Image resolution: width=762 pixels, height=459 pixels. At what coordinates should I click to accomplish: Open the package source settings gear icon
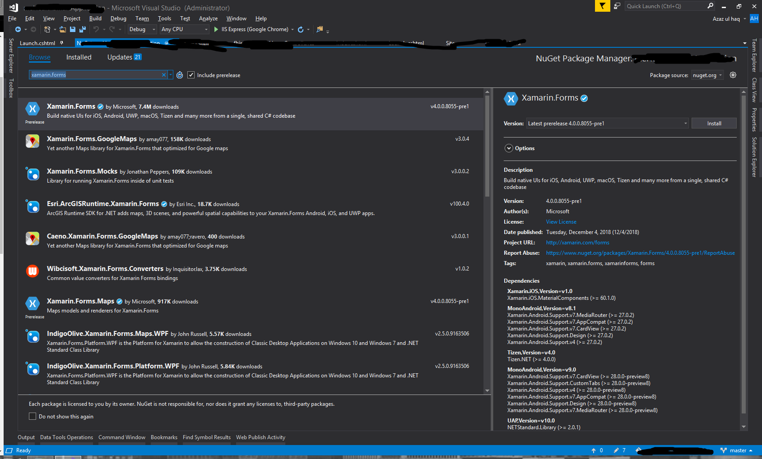(x=733, y=75)
